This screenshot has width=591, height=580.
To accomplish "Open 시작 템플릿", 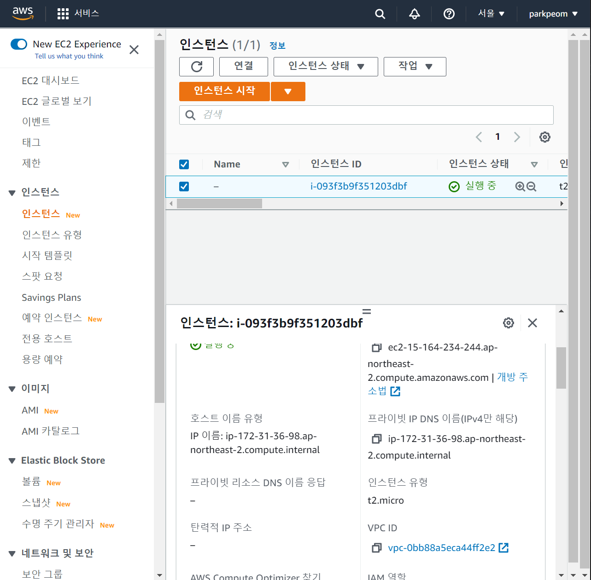I will coord(47,256).
